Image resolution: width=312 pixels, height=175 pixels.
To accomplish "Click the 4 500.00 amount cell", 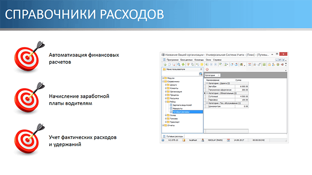I will (x=242, y=96).
